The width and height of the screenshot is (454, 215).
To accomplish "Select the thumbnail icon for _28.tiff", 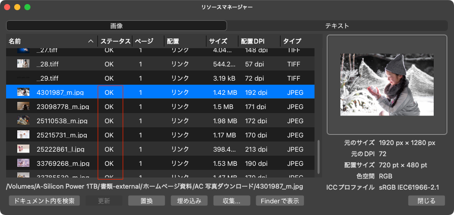I will point(23,64).
